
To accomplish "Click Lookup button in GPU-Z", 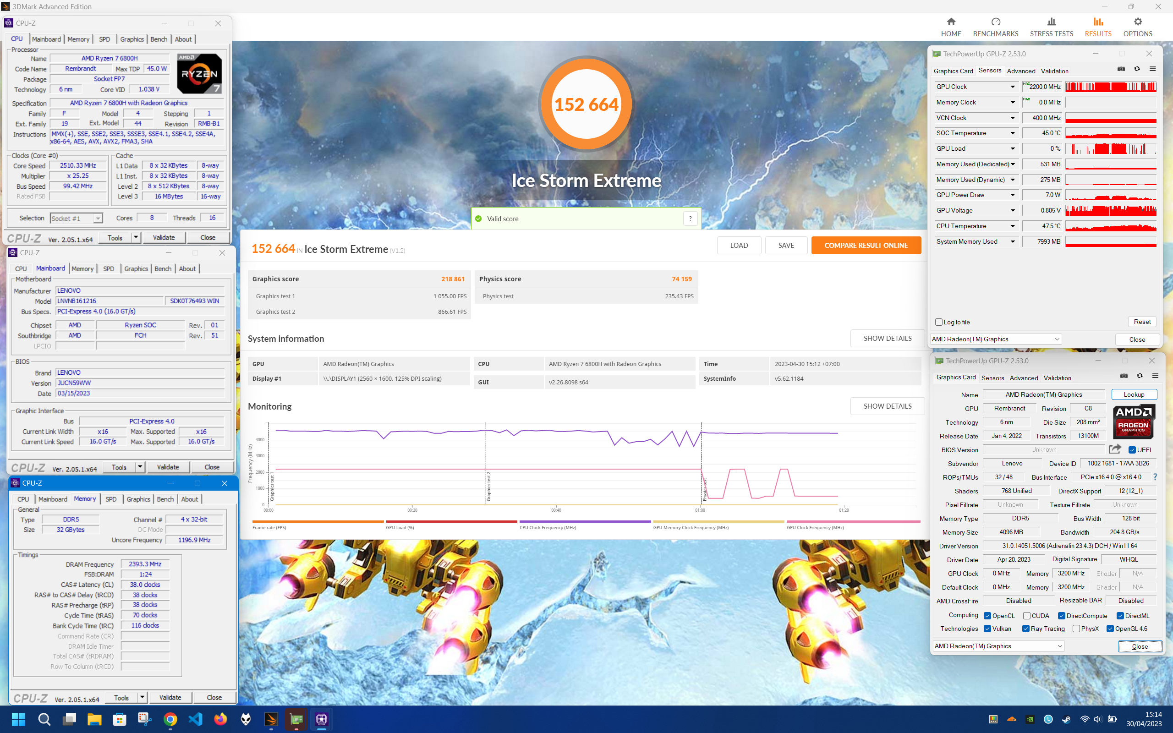I will [1134, 394].
